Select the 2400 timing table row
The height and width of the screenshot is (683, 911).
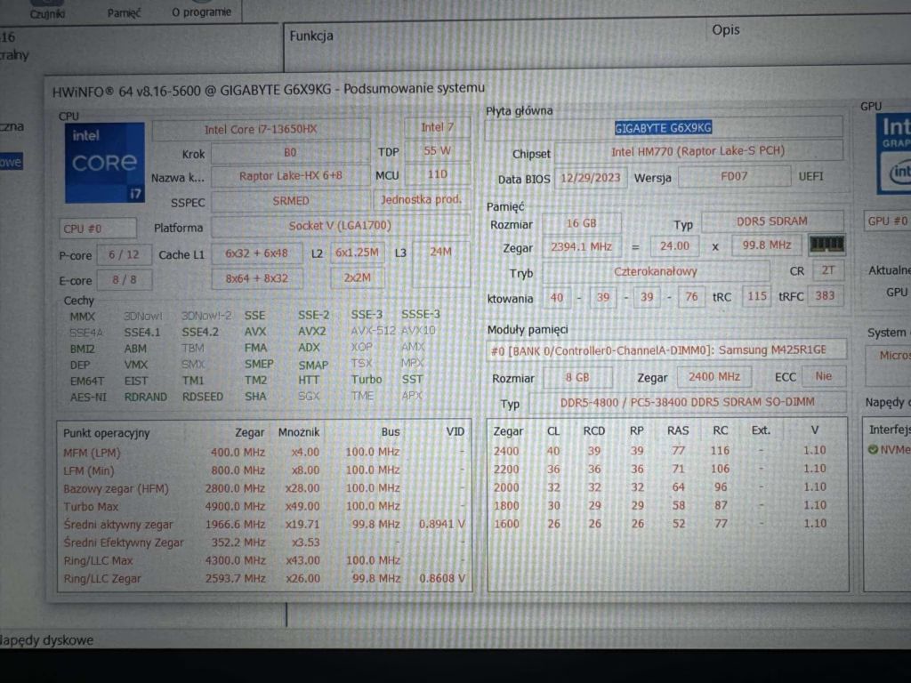click(x=667, y=451)
